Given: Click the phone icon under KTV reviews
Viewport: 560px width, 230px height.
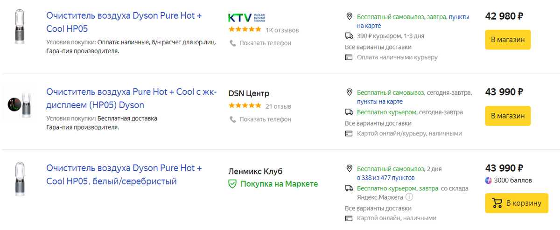Looking at the screenshot, I should (232, 43).
